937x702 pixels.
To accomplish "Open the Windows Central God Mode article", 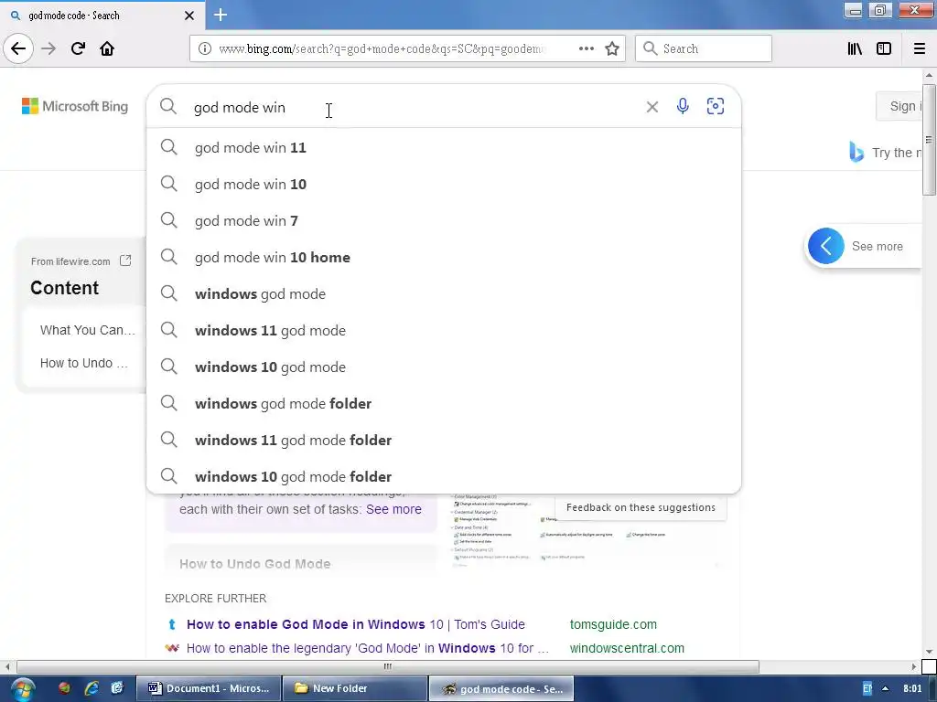I will pyautogui.click(x=368, y=648).
